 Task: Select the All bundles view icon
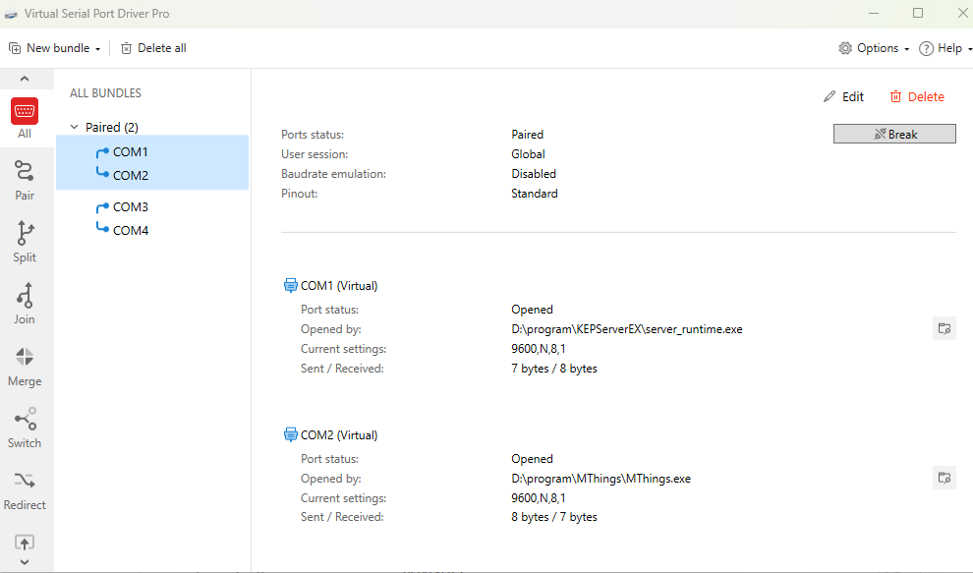pyautogui.click(x=25, y=111)
